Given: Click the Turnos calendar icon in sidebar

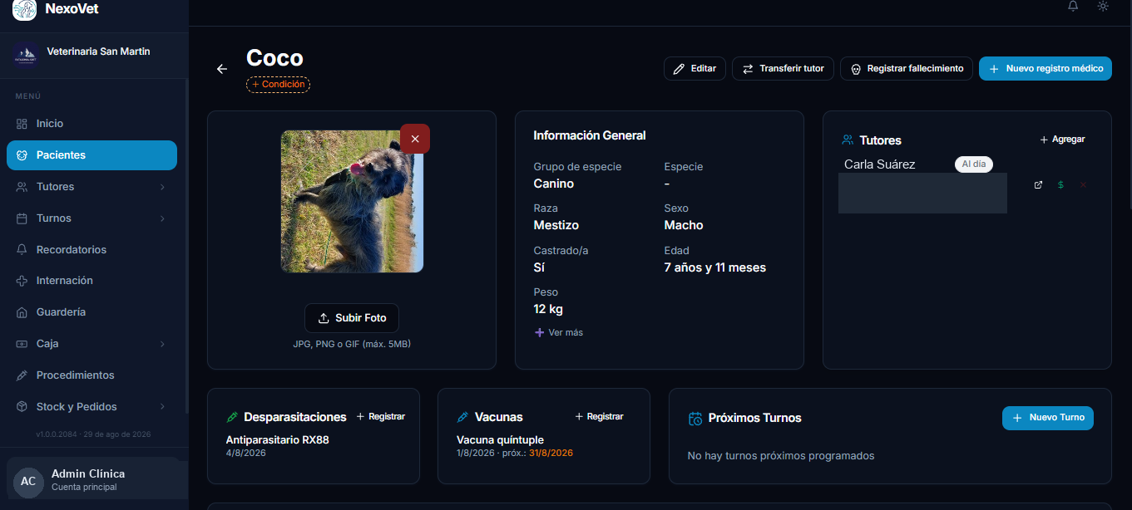Looking at the screenshot, I should (22, 218).
